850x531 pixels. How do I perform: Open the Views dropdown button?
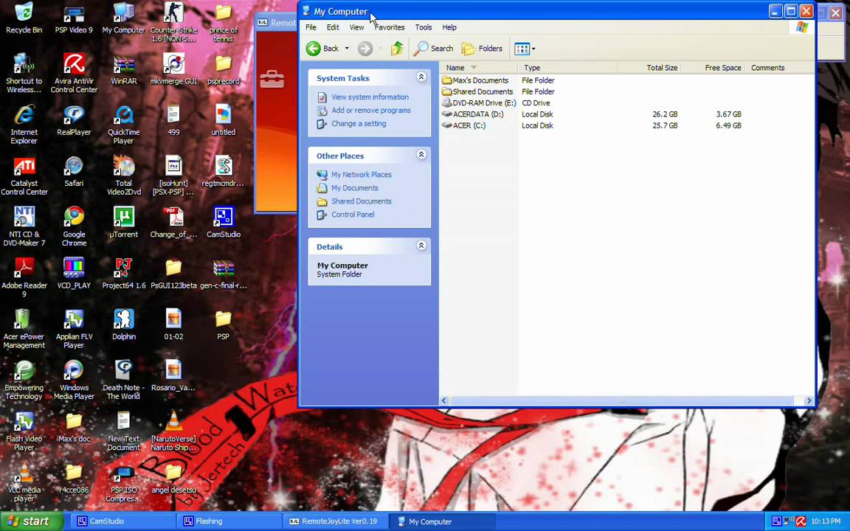[x=524, y=49]
